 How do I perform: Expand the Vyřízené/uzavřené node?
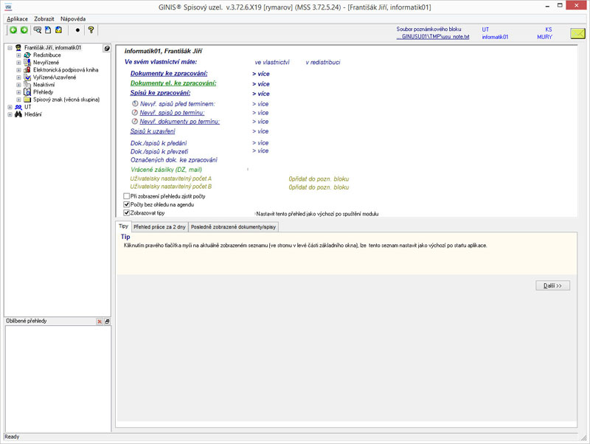[18, 77]
